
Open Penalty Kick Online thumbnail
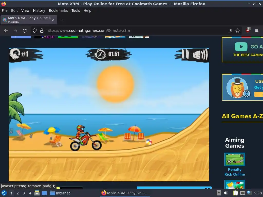tap(235, 159)
